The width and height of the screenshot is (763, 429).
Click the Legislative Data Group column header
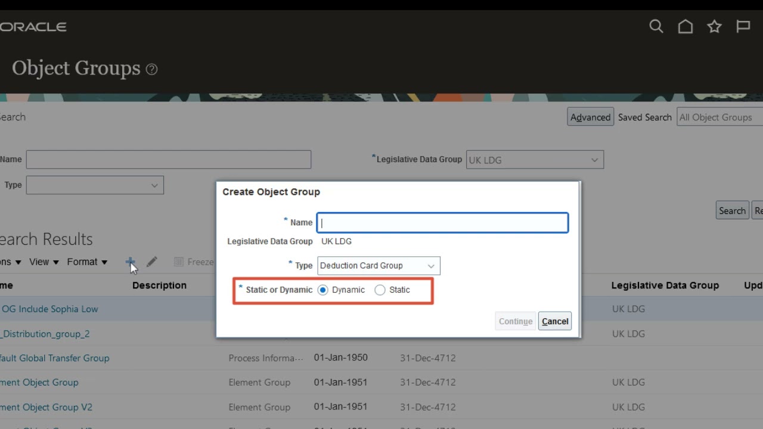pos(665,285)
